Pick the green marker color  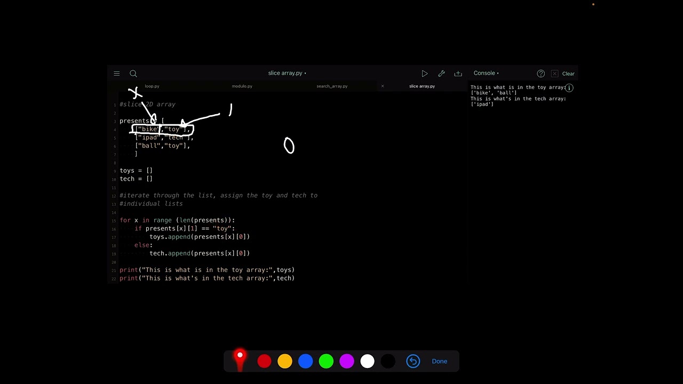pyautogui.click(x=326, y=361)
